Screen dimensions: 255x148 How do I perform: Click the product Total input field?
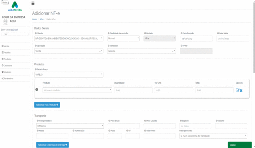214,90
